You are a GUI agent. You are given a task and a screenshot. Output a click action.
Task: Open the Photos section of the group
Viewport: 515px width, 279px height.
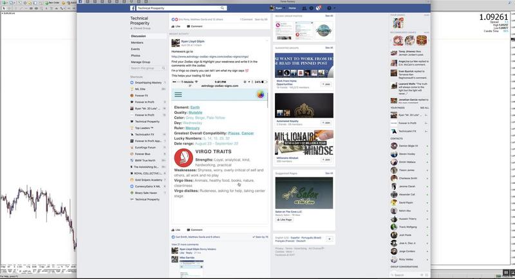pos(135,56)
